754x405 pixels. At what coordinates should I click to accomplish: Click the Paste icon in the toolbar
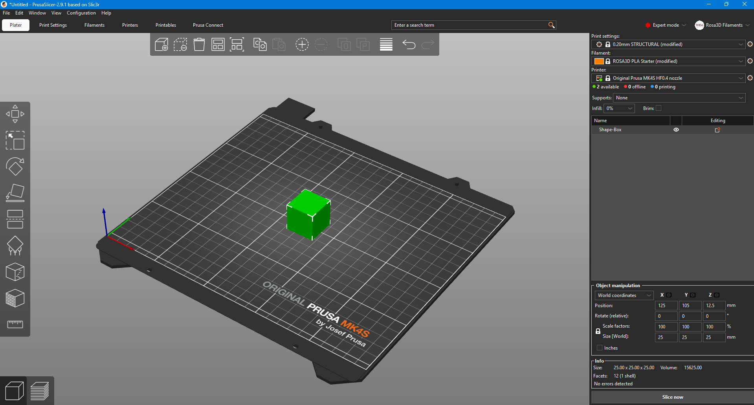279,44
